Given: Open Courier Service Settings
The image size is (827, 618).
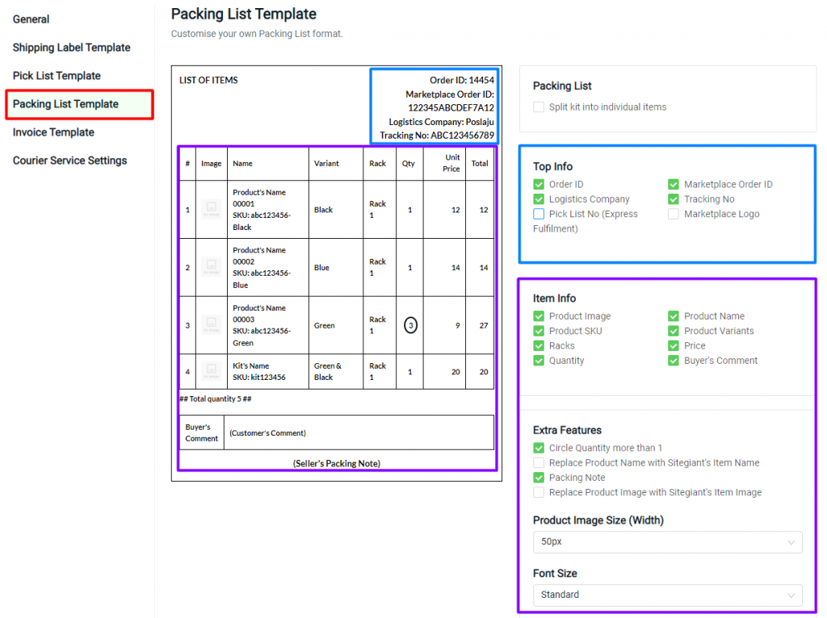Looking at the screenshot, I should tap(69, 160).
